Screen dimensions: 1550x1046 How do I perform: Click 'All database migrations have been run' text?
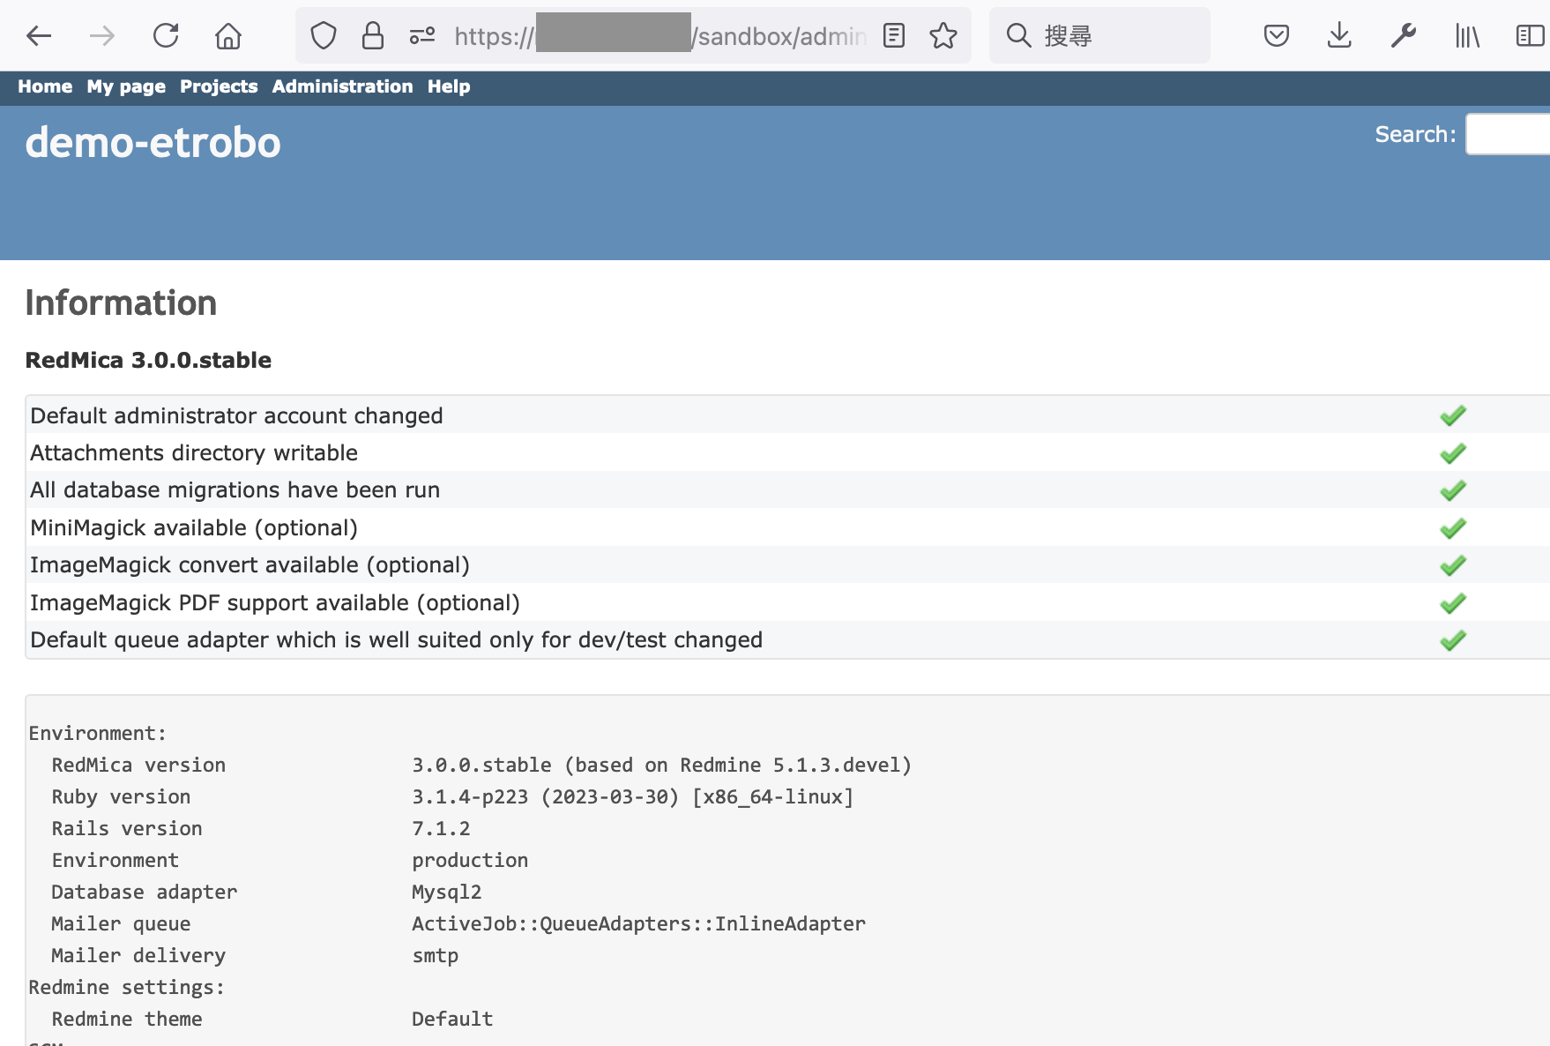(235, 489)
